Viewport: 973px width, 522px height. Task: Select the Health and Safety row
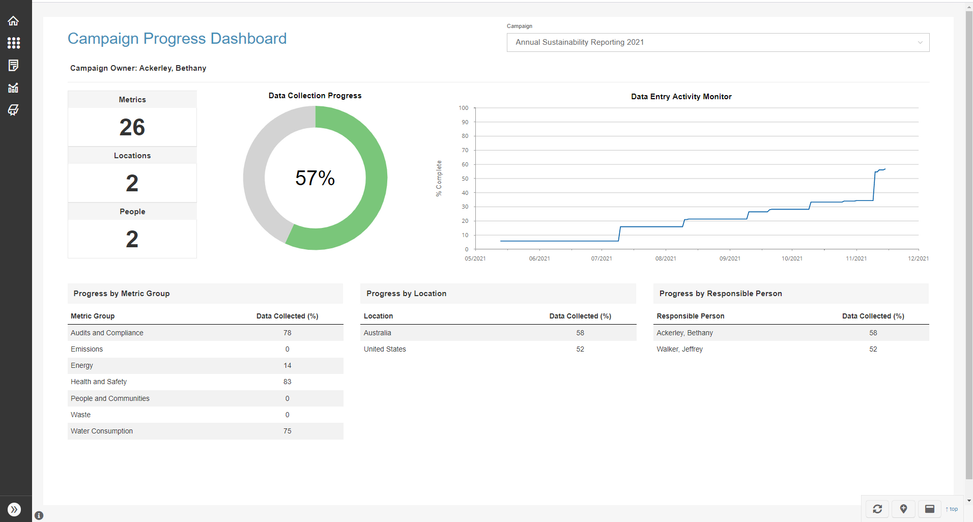pyautogui.click(x=206, y=382)
